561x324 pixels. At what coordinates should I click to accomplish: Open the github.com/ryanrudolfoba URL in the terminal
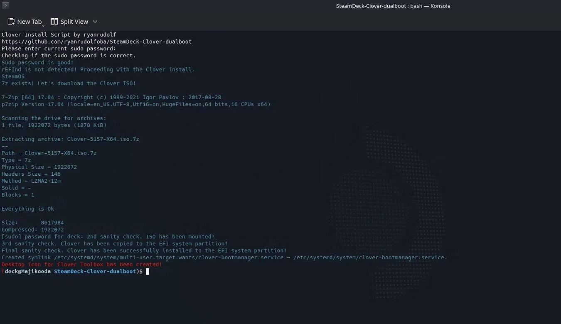click(96, 42)
